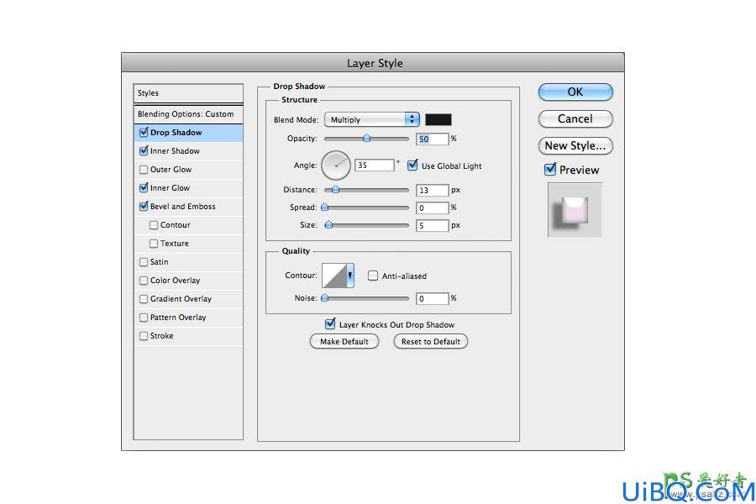Click the Make Default button
The image size is (756, 504).
344,342
